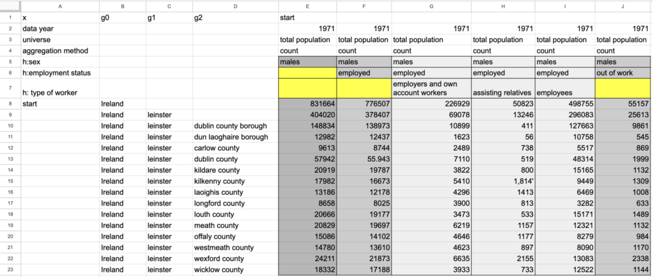653x277 pixels.
Task: Click 'wicklow county' cell
Action: 235,270
